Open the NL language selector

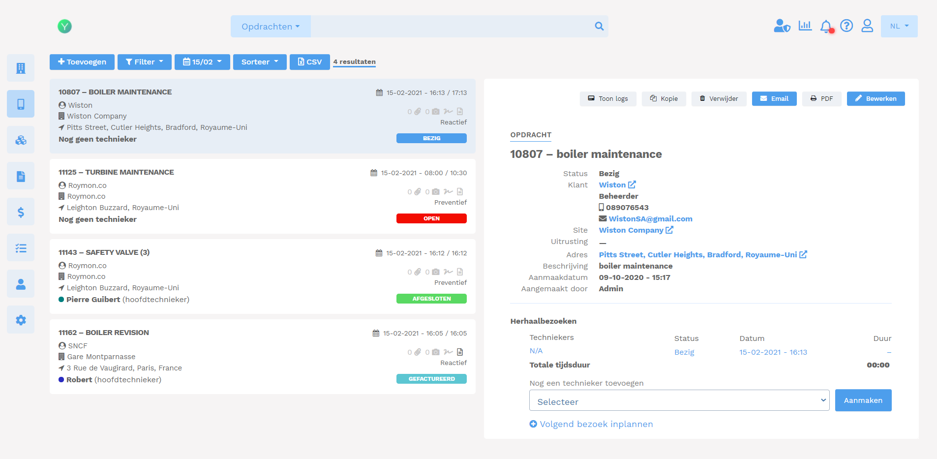899,26
